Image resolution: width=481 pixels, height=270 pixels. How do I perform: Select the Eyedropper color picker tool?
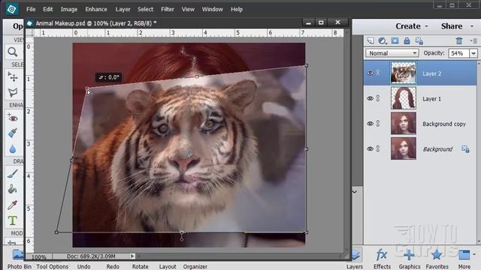(13, 205)
